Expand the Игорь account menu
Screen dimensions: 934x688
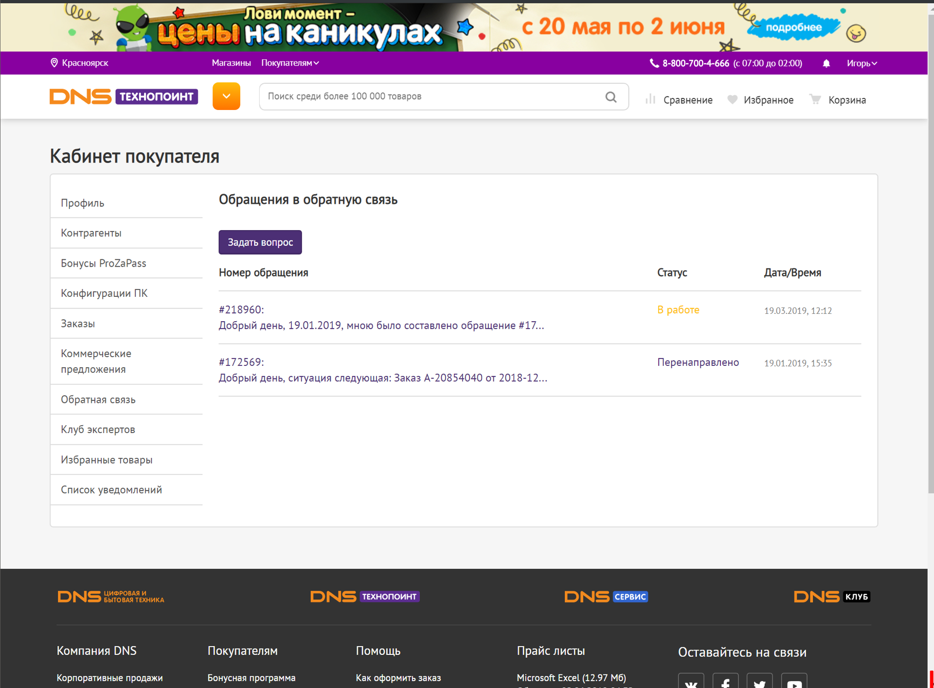tap(862, 63)
